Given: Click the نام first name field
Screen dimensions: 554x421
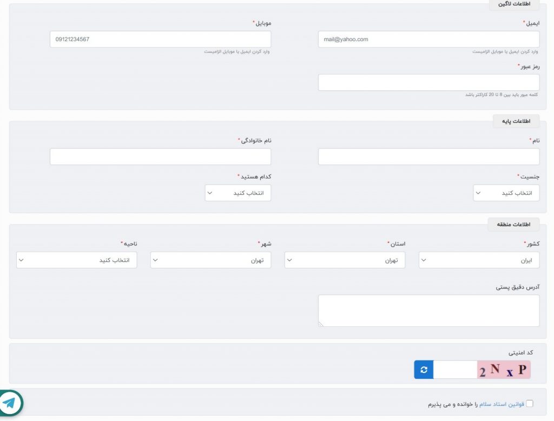Looking at the screenshot, I should point(429,156).
